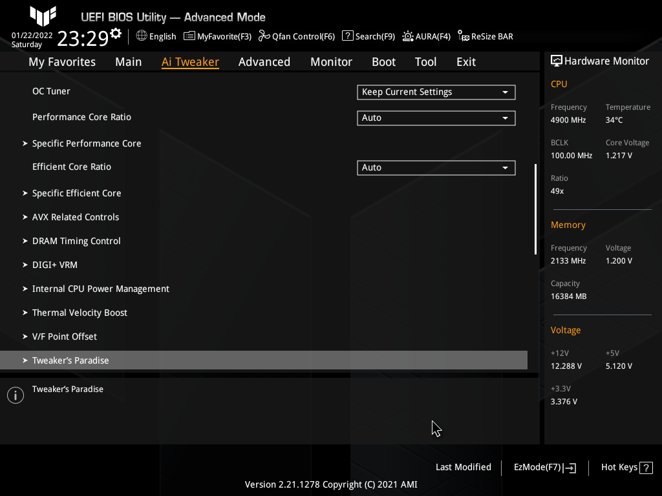
Task: Select the globe language icon
Action: (x=142, y=36)
